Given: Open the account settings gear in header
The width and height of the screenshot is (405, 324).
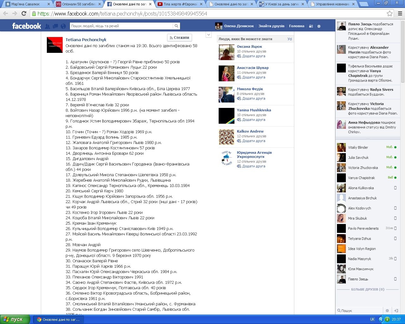Looking at the screenshot, I should point(319,26).
